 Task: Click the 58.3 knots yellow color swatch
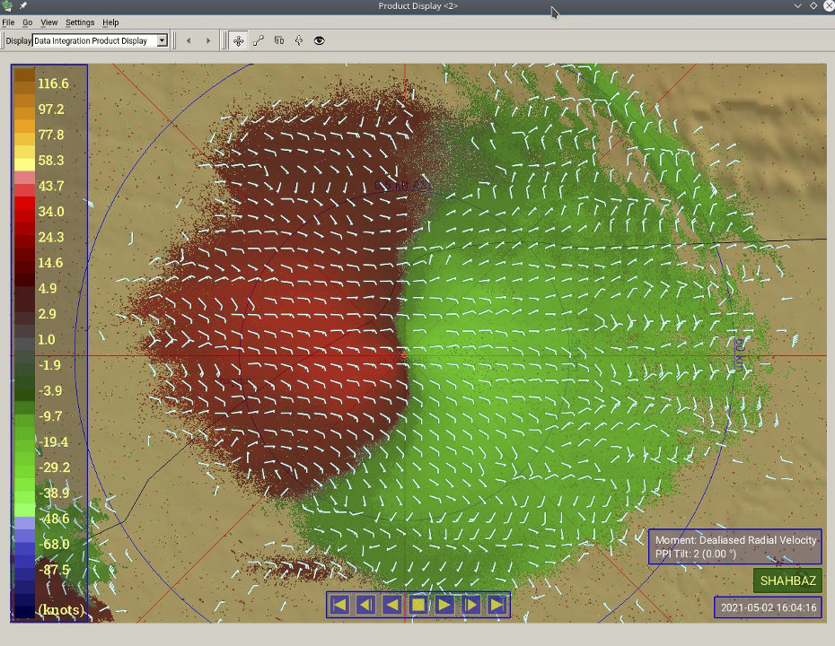pos(24,161)
